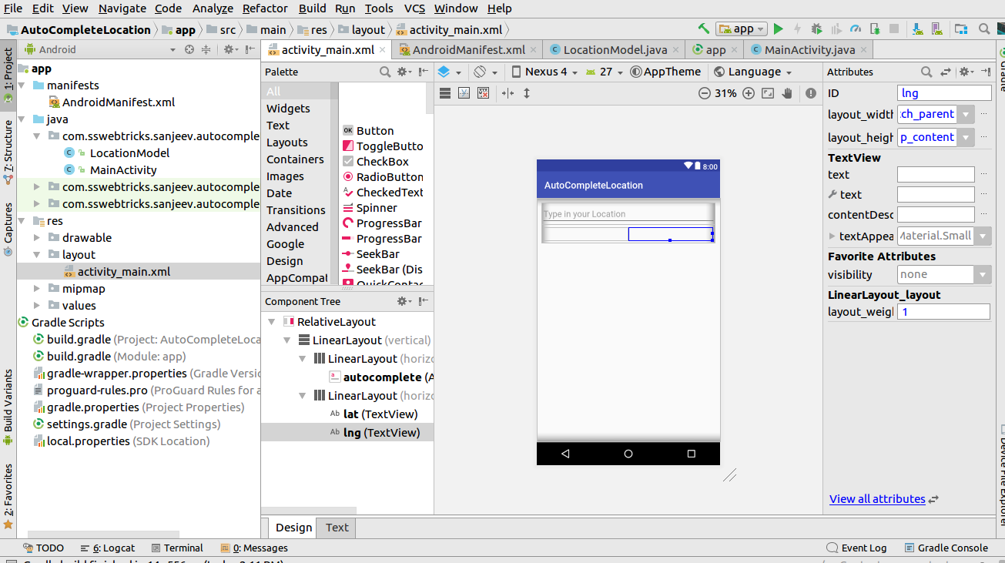
Task: Edit the layout_weight value field
Action: (x=943, y=312)
